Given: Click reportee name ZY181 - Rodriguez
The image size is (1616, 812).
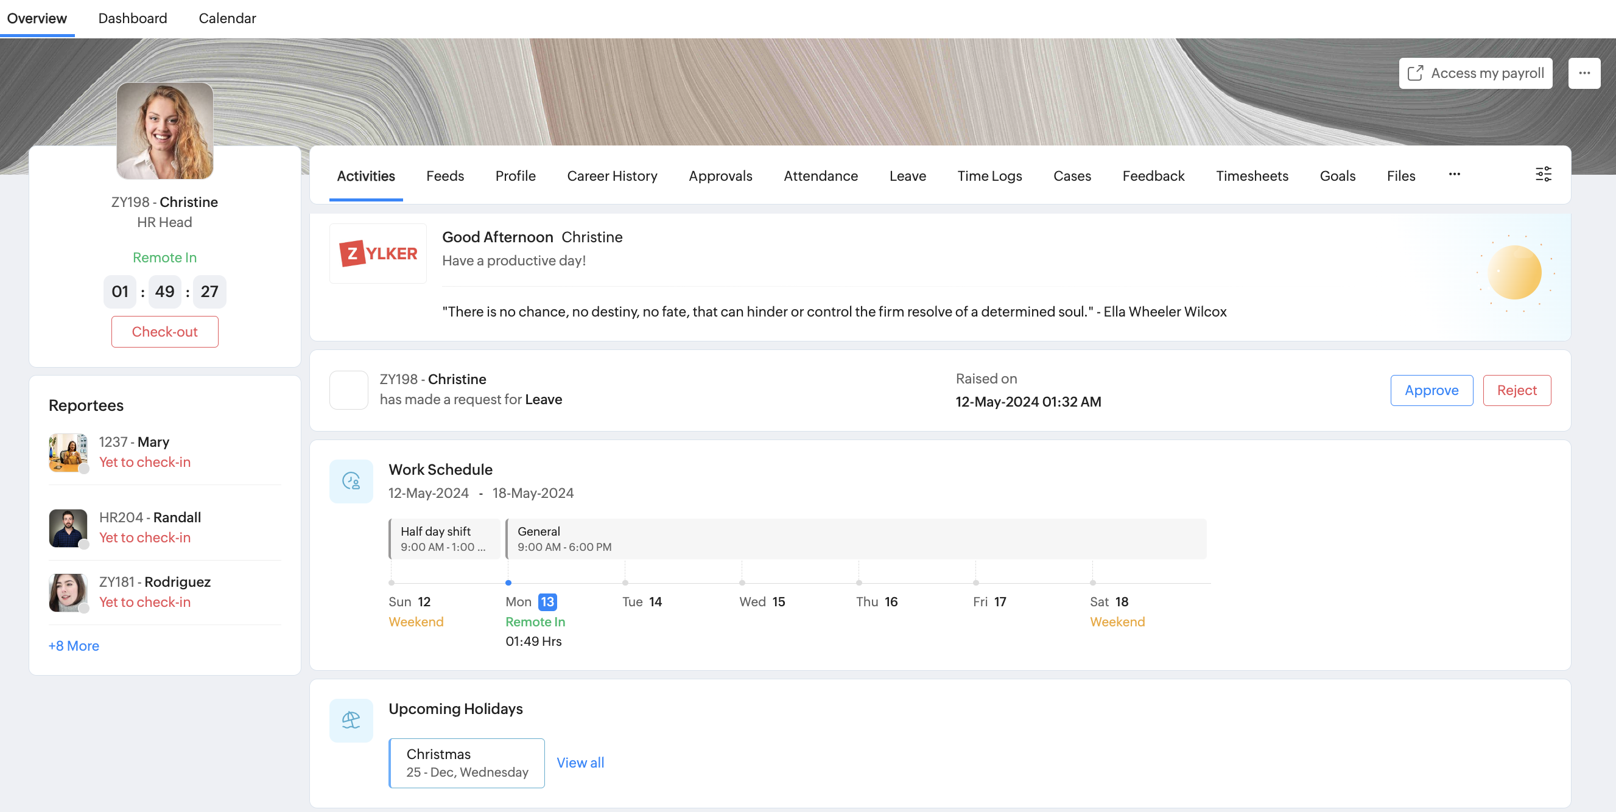Looking at the screenshot, I should [155, 582].
